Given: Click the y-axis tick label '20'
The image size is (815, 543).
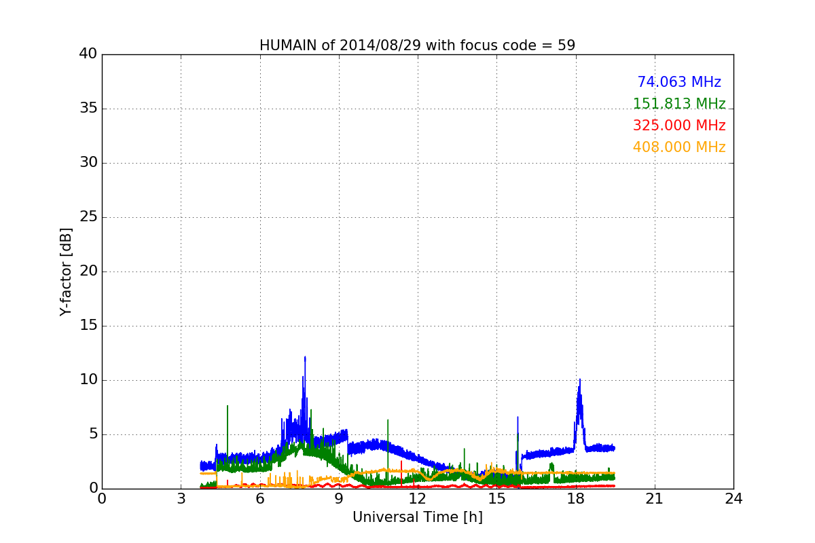Looking at the screenshot, I should click(88, 271).
